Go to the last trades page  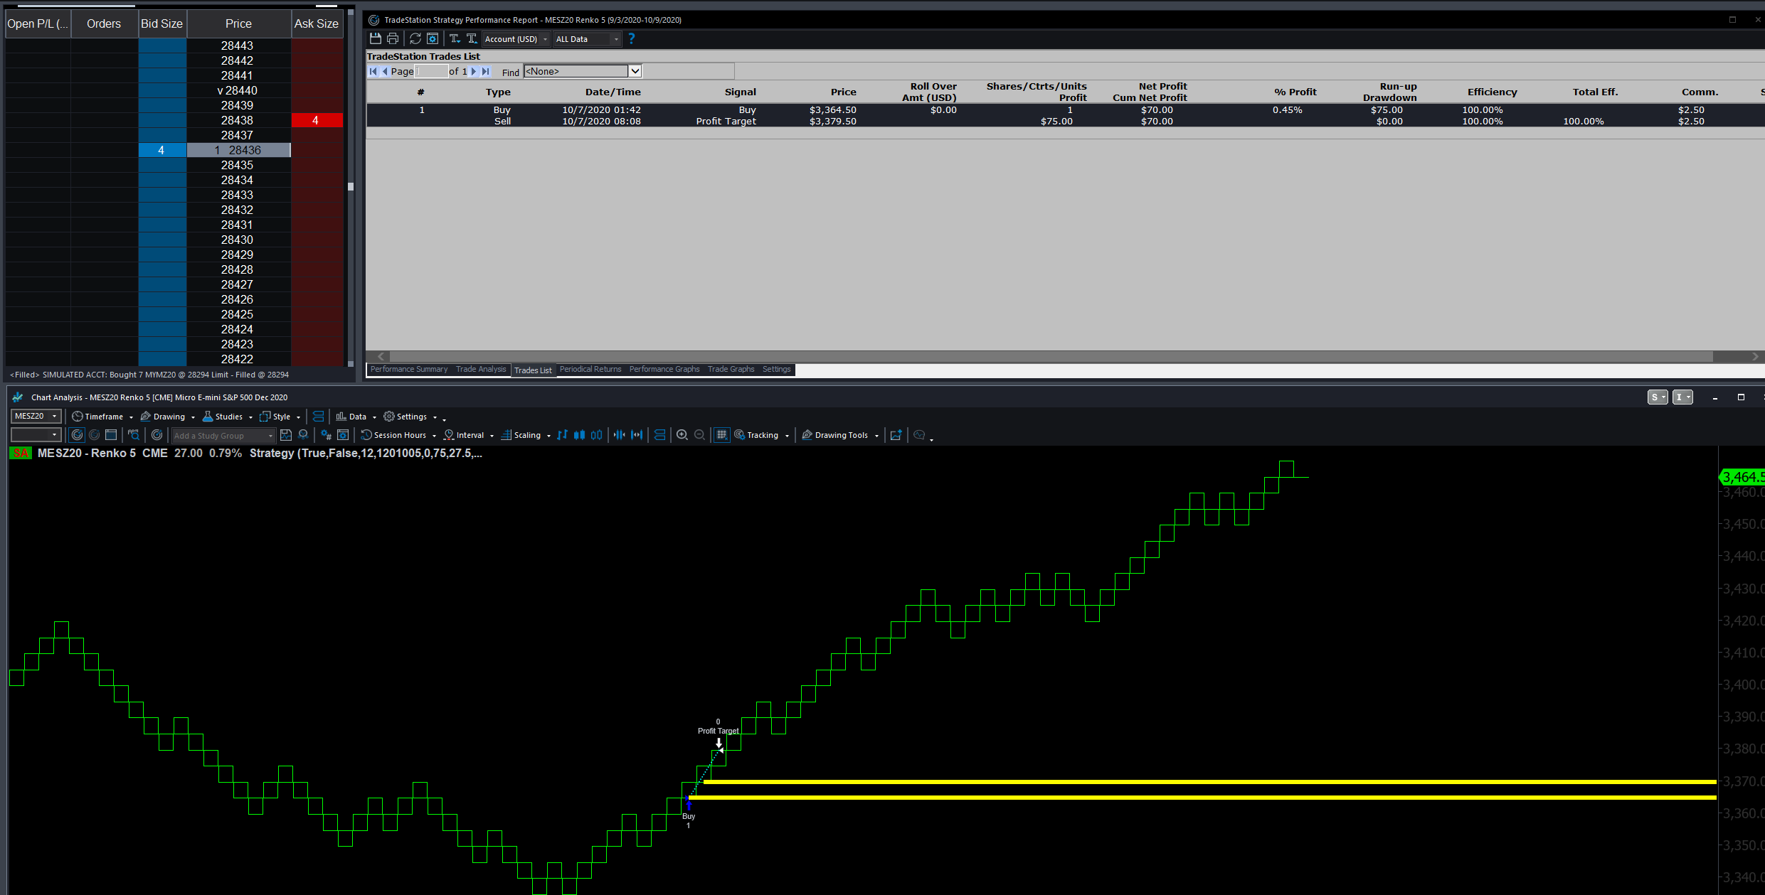486,71
